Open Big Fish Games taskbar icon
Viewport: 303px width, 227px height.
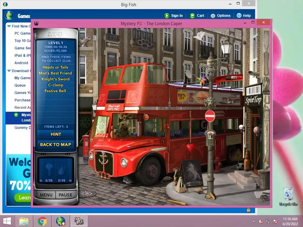pyautogui.click(x=61, y=221)
